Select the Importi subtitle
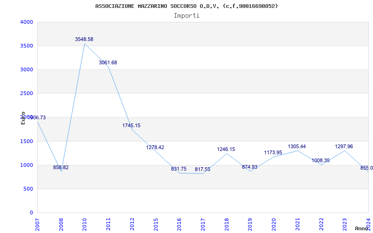This screenshot has height=233, width=373. (x=186, y=15)
